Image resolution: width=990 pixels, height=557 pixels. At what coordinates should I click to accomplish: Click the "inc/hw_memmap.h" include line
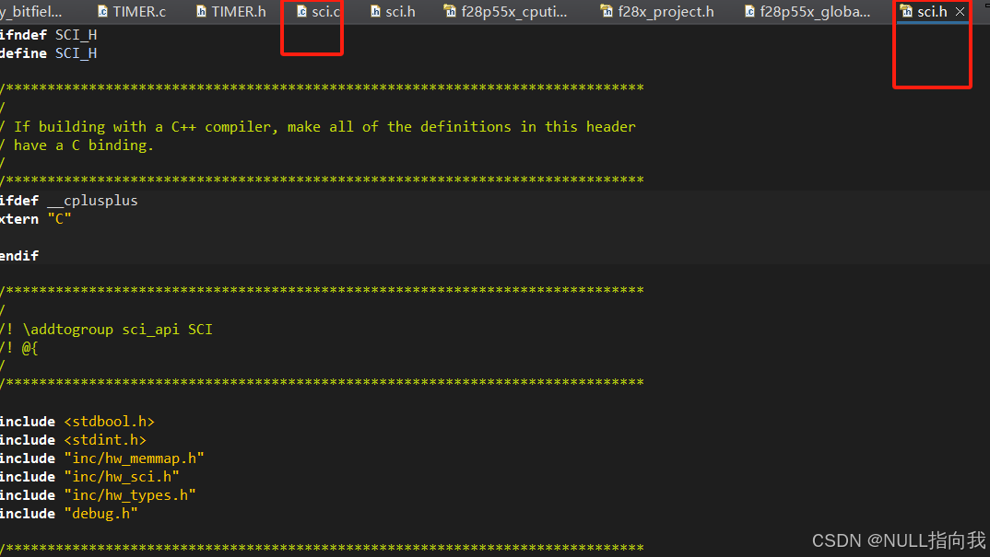[102, 458]
